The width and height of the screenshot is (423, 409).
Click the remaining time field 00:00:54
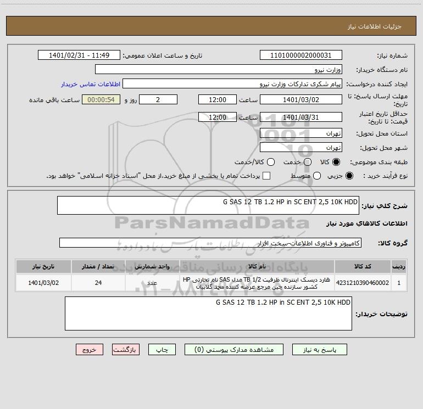click(x=101, y=100)
